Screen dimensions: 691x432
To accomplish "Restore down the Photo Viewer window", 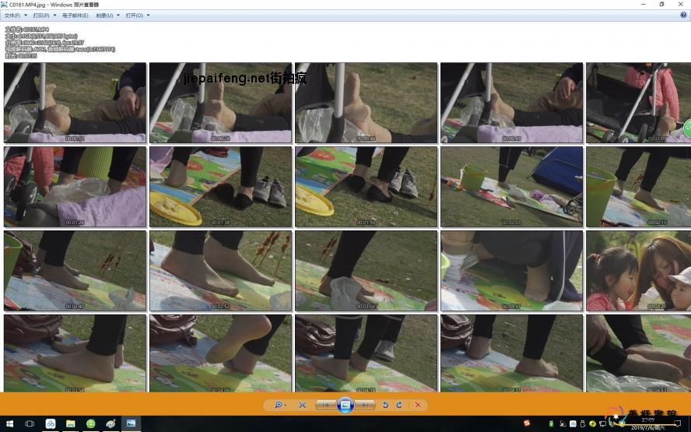I will (x=661, y=4).
